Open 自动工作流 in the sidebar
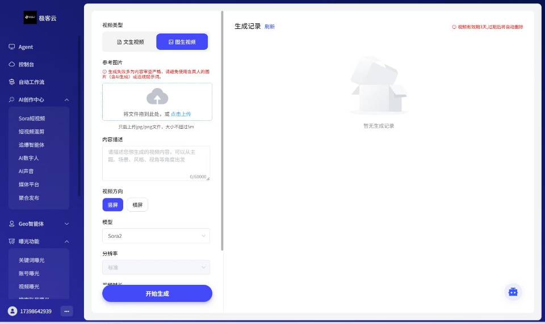This screenshot has height=324, width=545. click(x=31, y=82)
